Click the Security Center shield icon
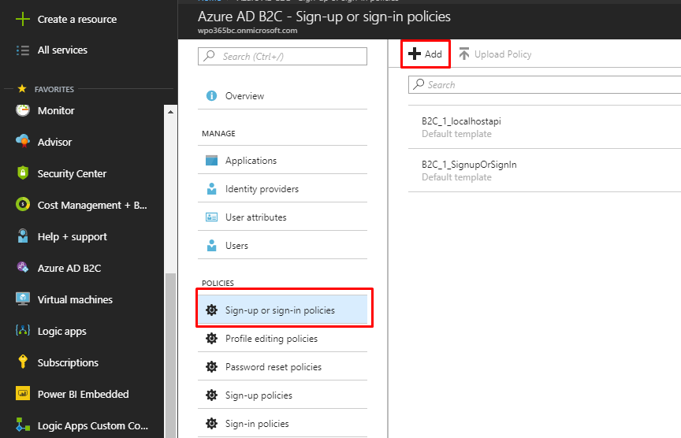Image resolution: width=681 pixels, height=438 pixels. coord(23,173)
